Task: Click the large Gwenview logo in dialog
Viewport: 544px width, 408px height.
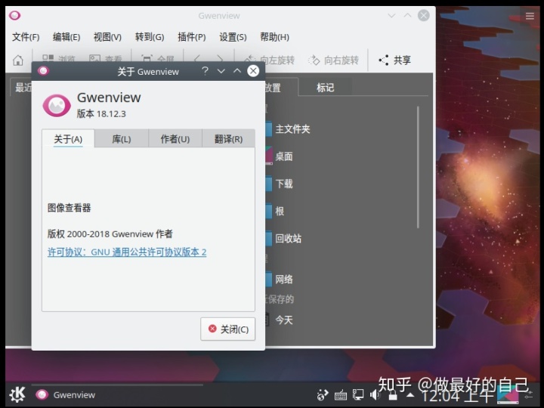Action: [57, 105]
